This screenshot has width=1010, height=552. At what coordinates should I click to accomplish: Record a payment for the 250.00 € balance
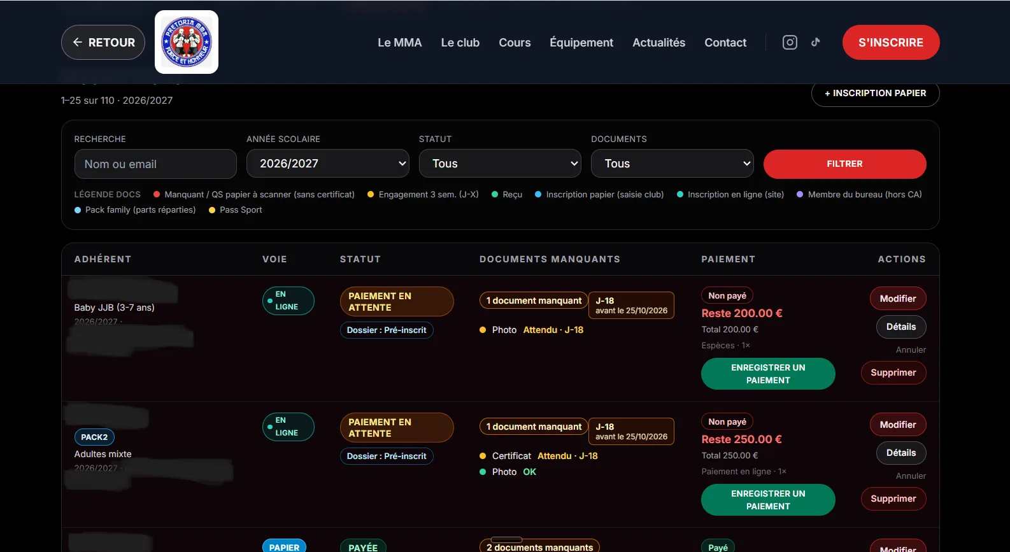768,500
